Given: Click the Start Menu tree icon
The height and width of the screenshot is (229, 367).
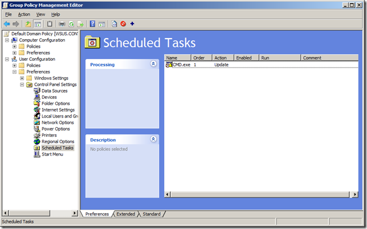Looking at the screenshot, I should (x=37, y=155).
